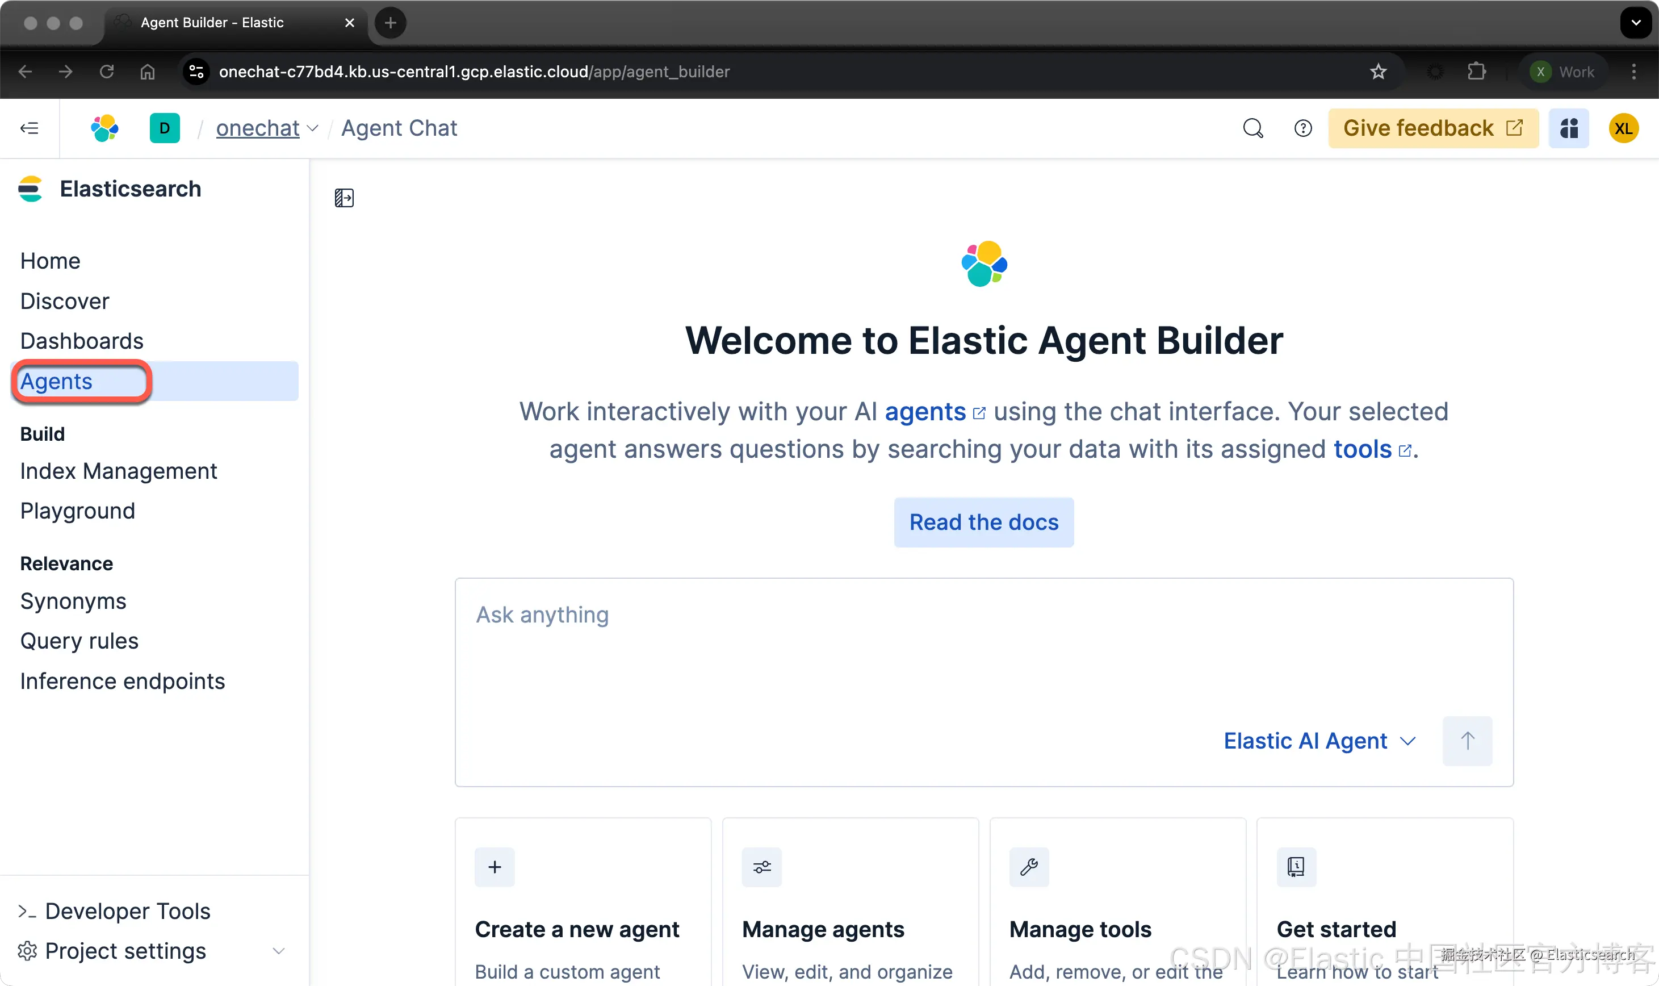Close the Agent Builder browser tab
The width and height of the screenshot is (1659, 986).
[349, 23]
